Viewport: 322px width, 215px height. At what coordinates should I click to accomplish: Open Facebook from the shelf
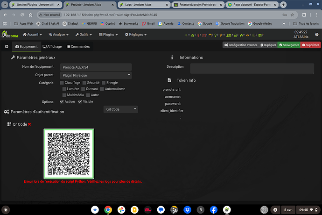coord(214,210)
